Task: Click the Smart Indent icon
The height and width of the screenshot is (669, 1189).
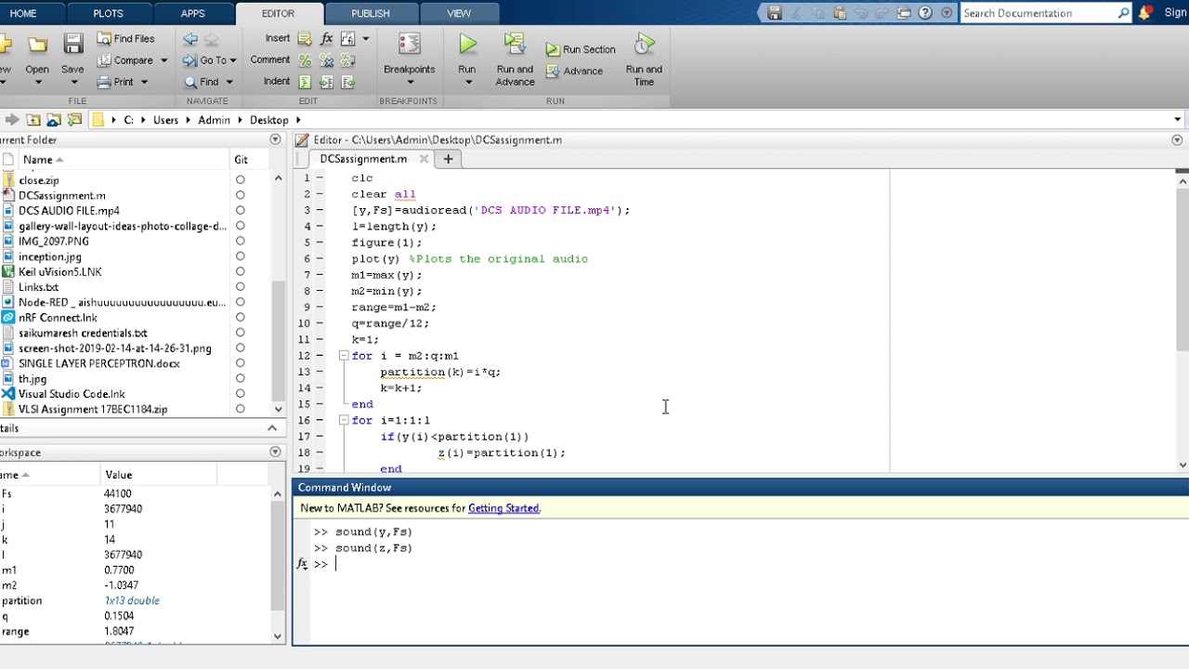Action: click(x=305, y=82)
